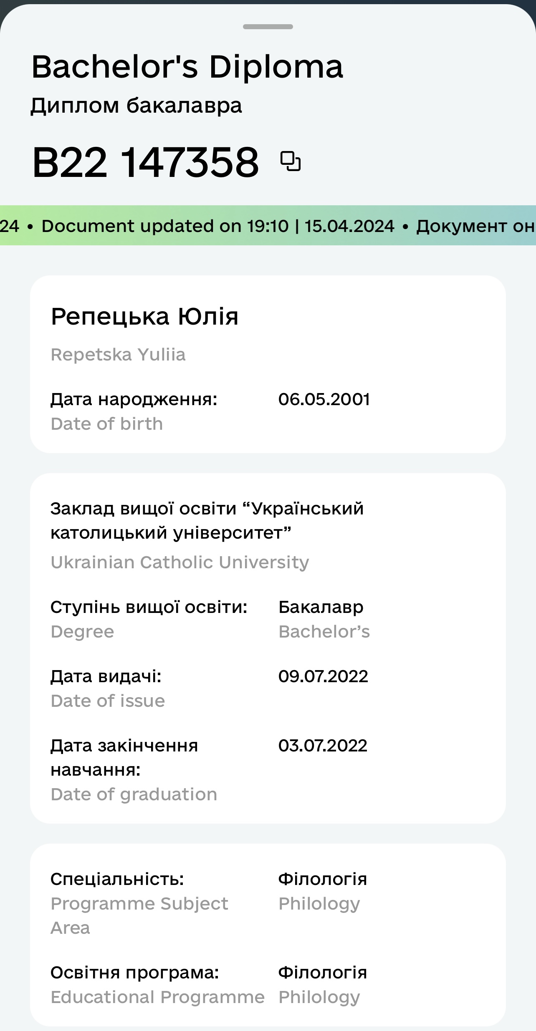
Task: Tap the sheet drag handle at top
Action: (268, 27)
